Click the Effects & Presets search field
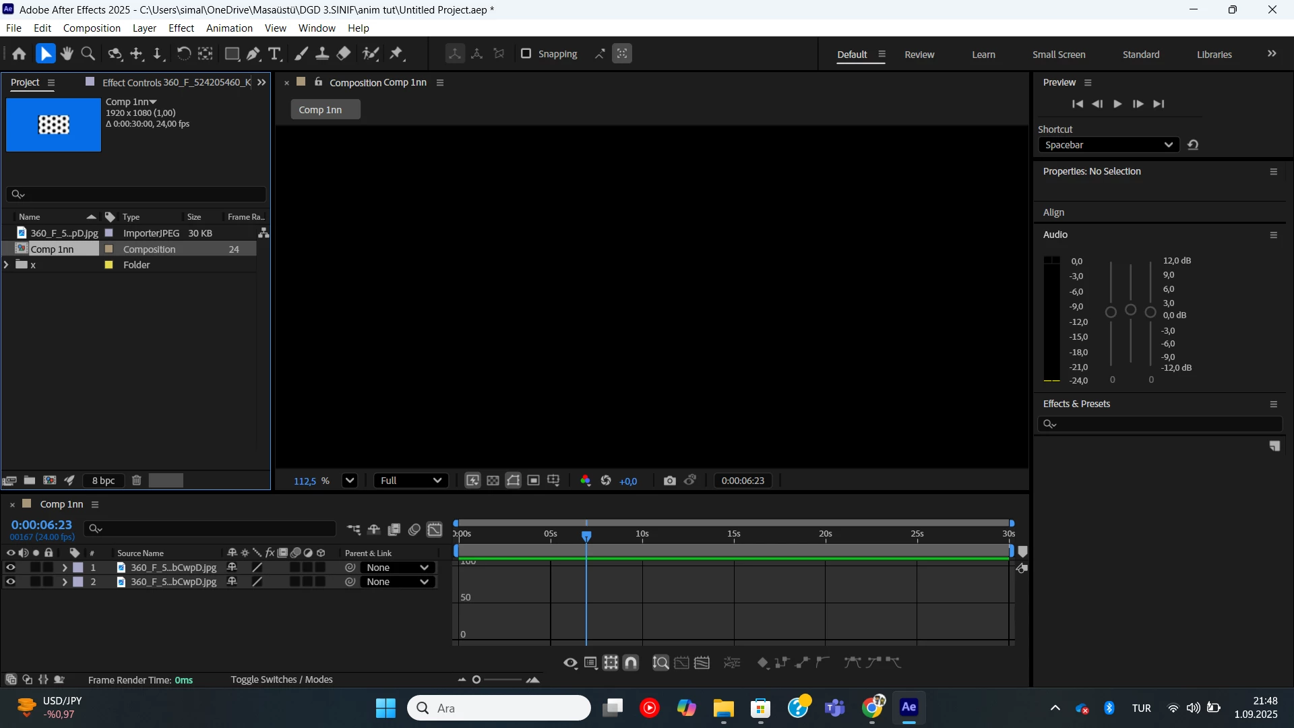 (1166, 424)
